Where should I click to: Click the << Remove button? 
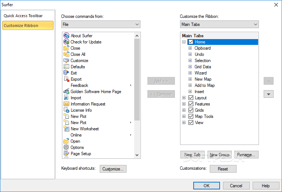(161, 94)
